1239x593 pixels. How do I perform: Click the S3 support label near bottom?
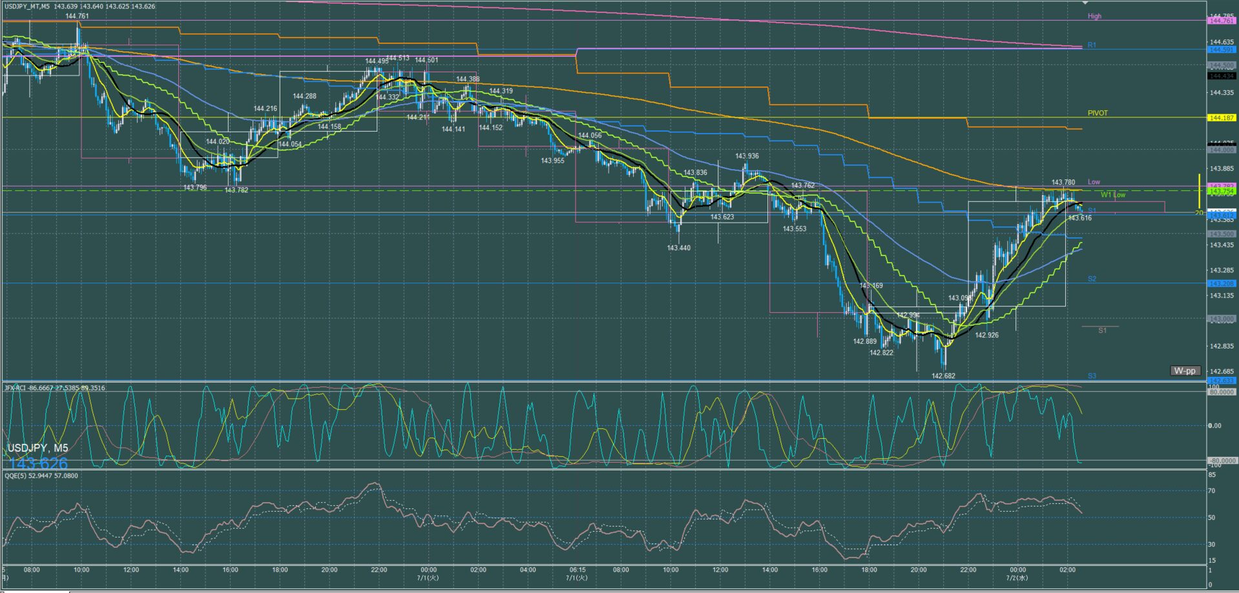[1092, 376]
